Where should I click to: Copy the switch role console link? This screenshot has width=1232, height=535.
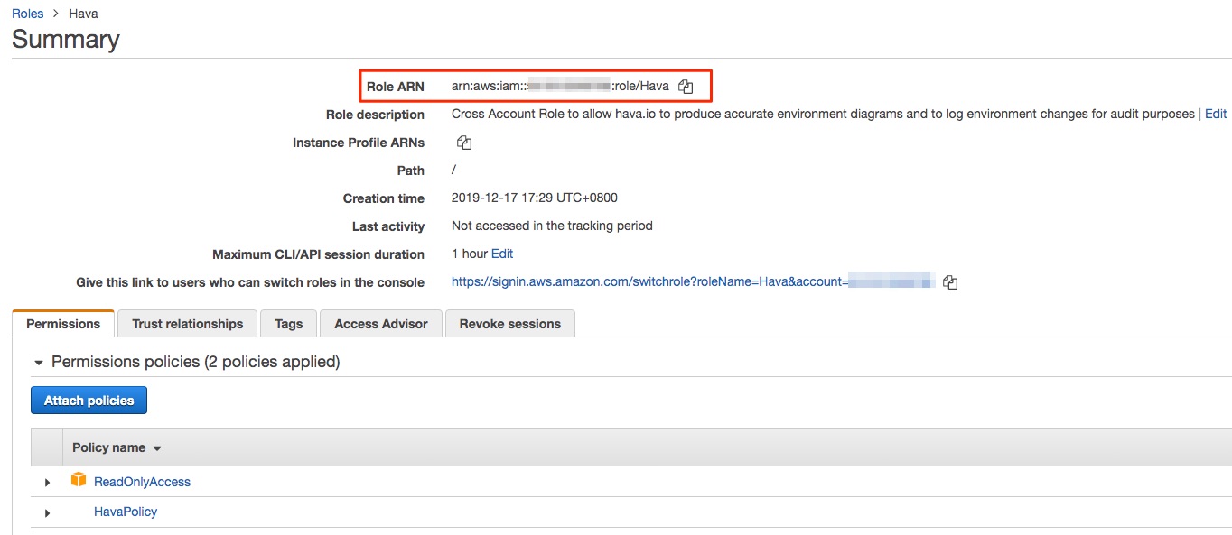[950, 282]
